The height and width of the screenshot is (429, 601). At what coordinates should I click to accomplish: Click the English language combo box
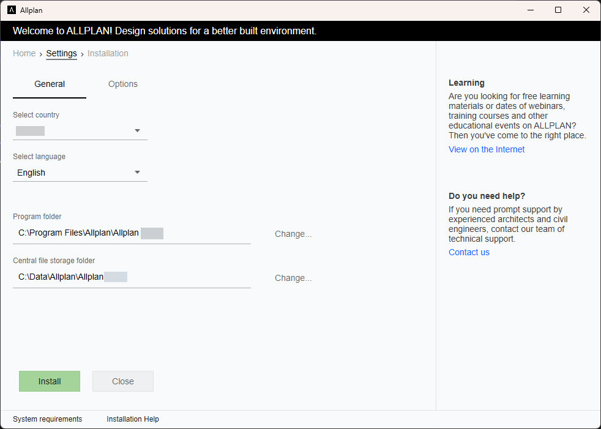click(x=80, y=173)
